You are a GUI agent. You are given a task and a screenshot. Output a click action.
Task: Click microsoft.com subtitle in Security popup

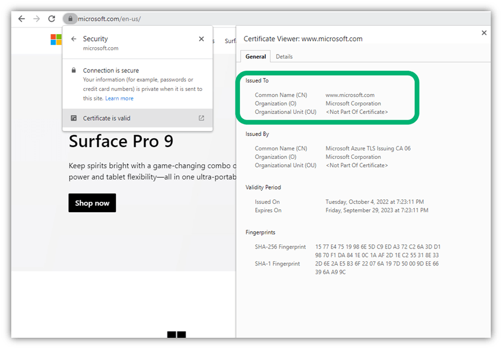pyautogui.click(x=101, y=48)
